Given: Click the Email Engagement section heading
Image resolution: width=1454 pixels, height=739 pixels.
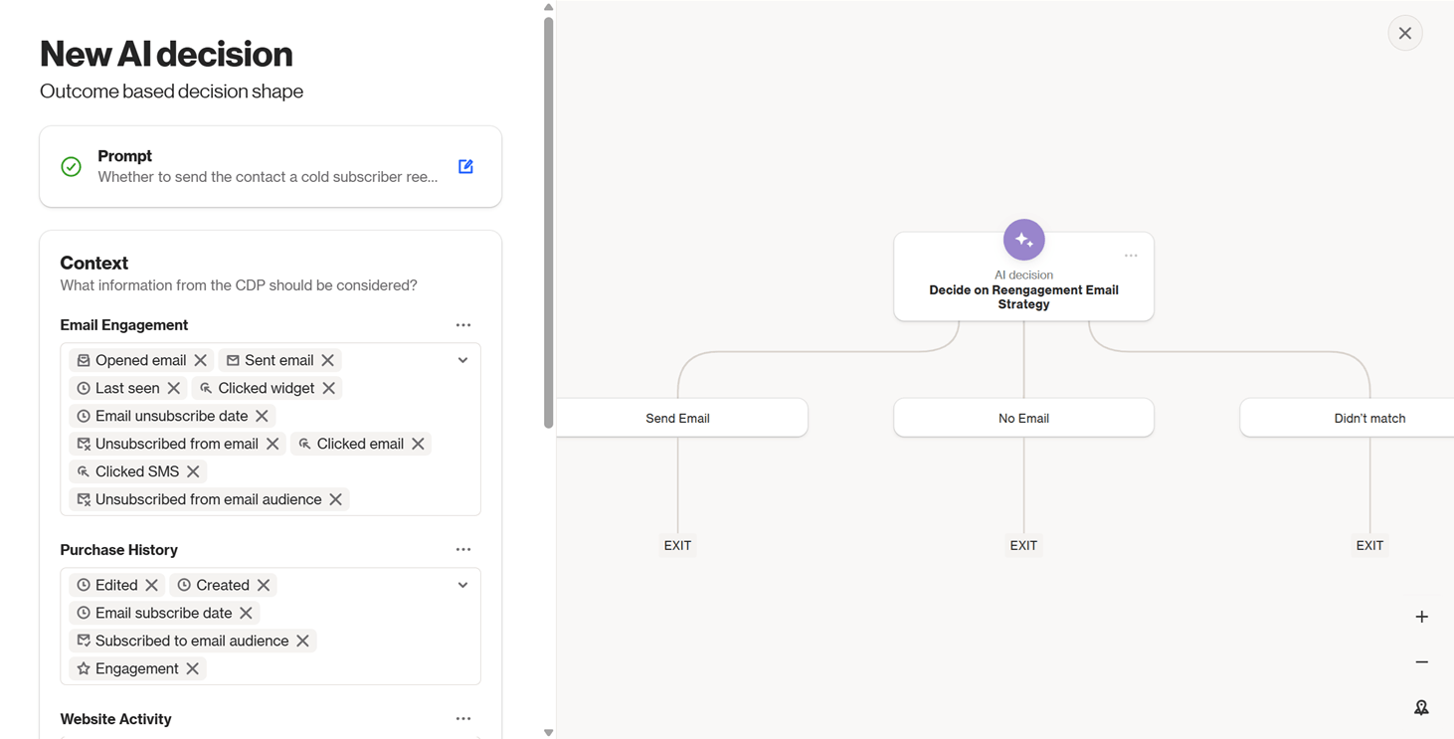Looking at the screenshot, I should click(124, 325).
